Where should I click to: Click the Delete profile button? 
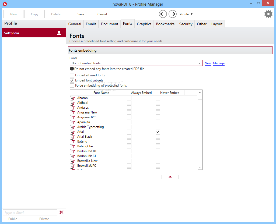(x=56, y=14)
